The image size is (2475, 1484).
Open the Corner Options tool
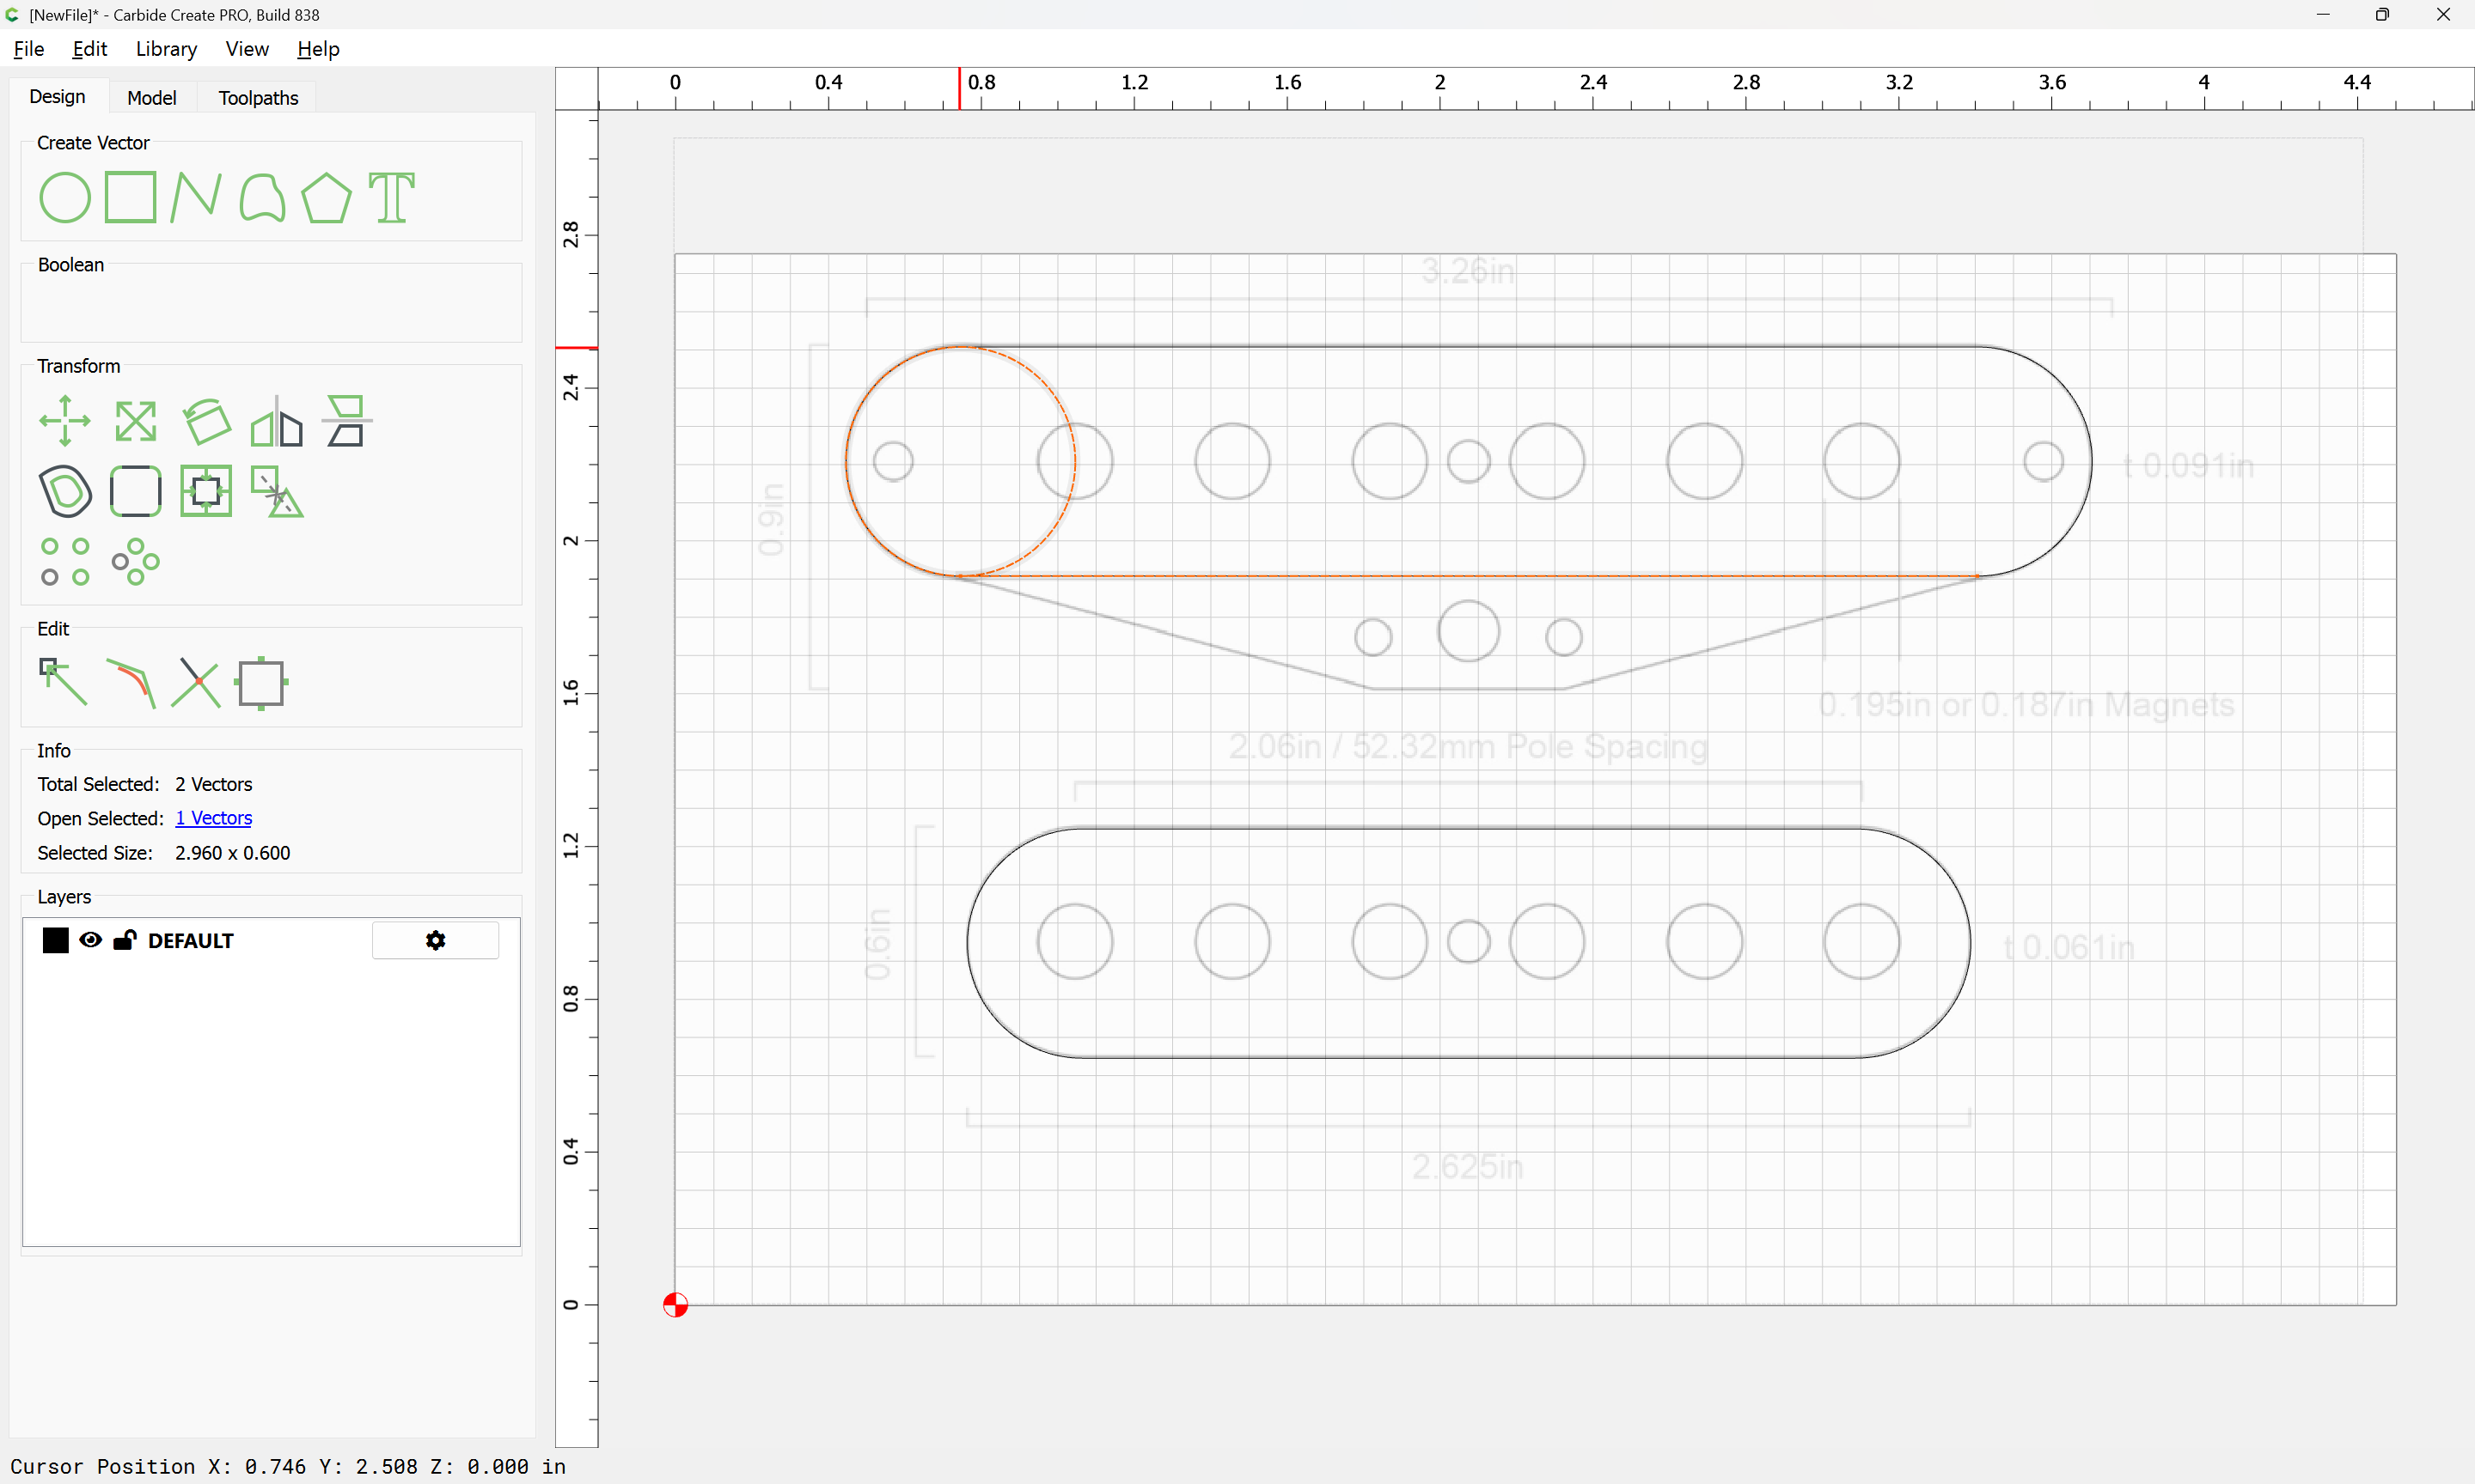pyautogui.click(x=135, y=491)
